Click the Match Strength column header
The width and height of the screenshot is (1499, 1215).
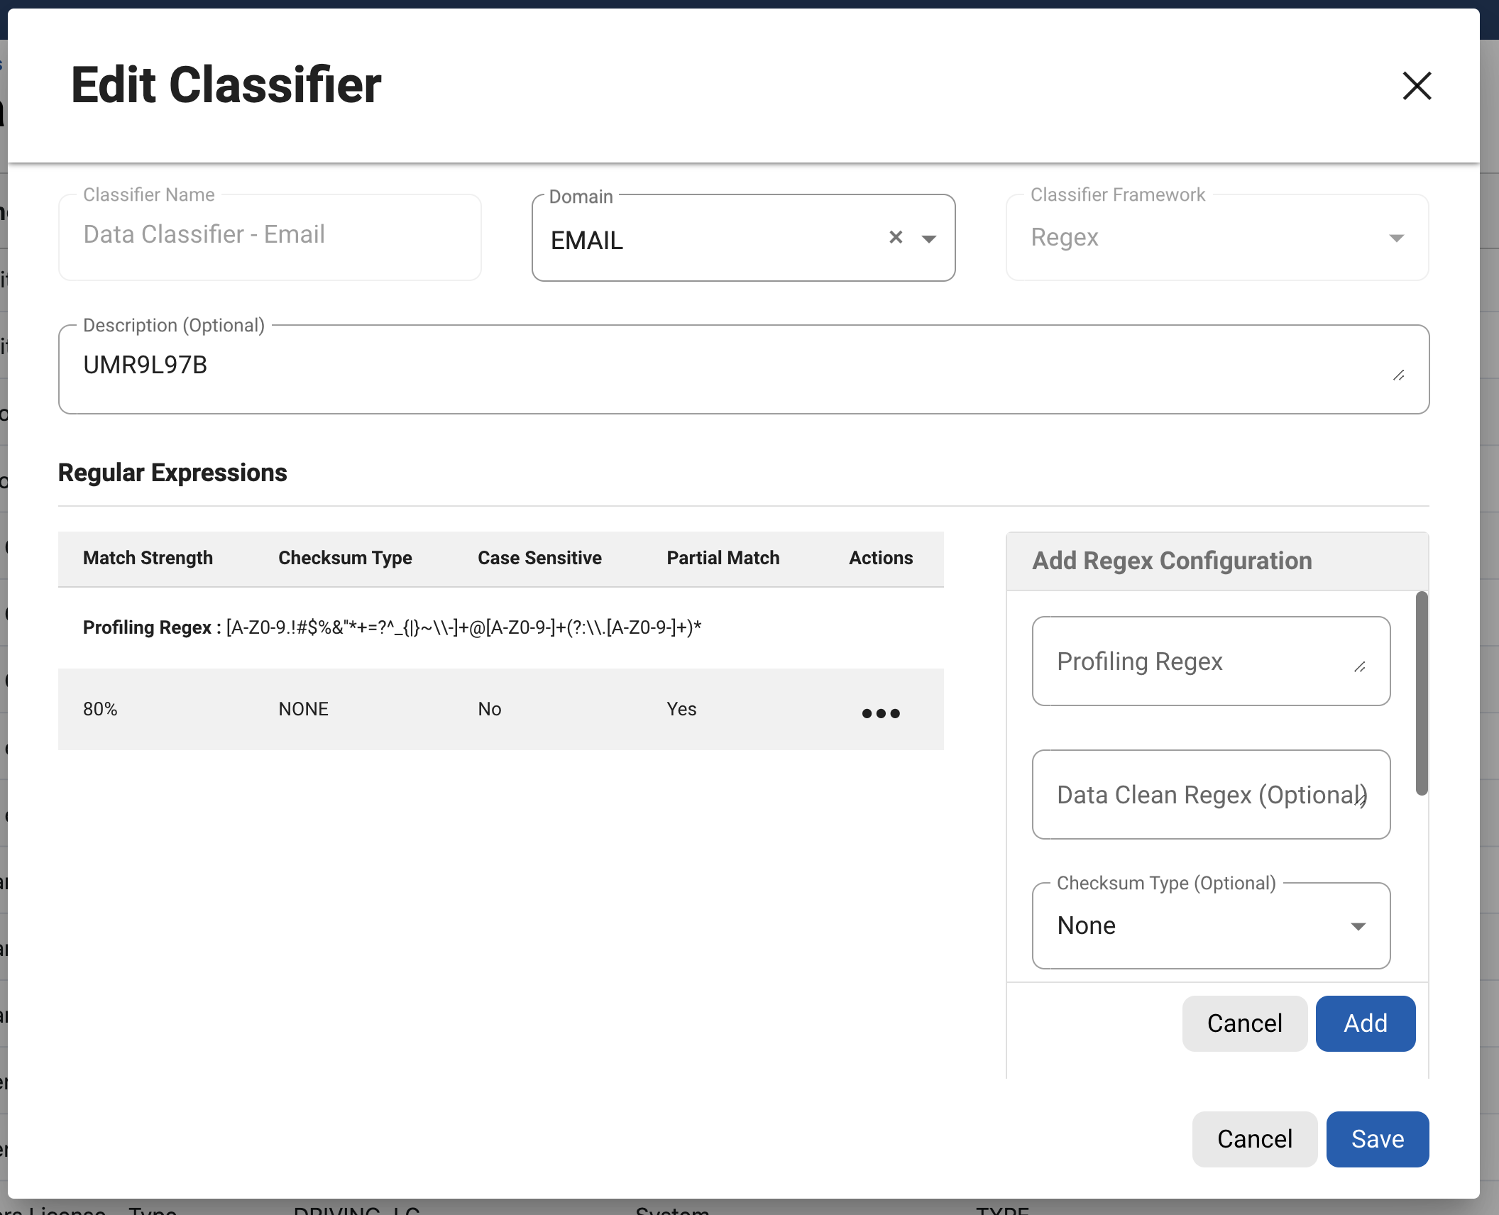(148, 558)
